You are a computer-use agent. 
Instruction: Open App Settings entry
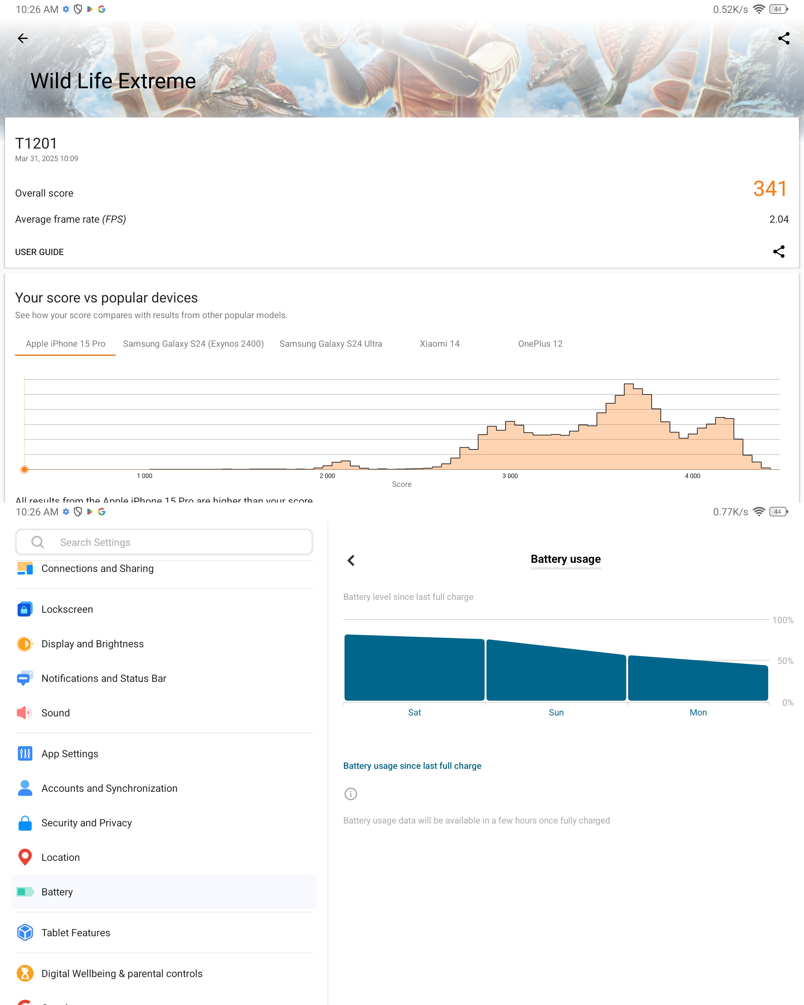[164, 754]
